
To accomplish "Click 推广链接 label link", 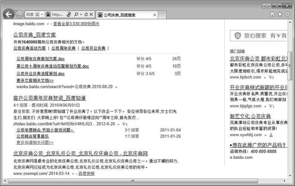I will pos(237,51).
